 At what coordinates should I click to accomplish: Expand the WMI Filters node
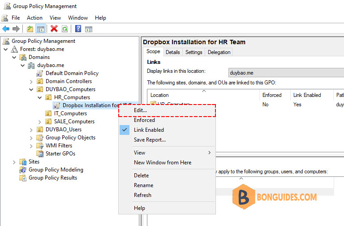click(x=31, y=146)
